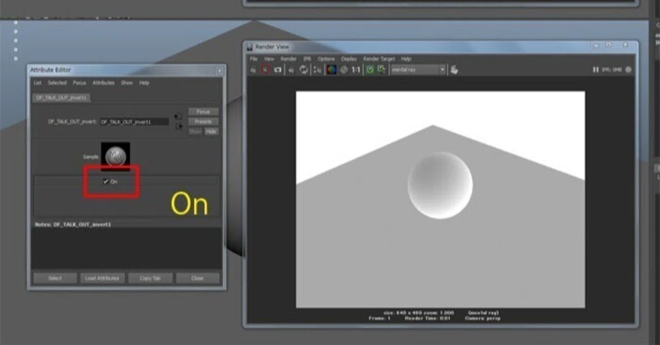The image size is (660, 345).
Task: Click the Snapshot camera icon
Action: click(x=278, y=70)
